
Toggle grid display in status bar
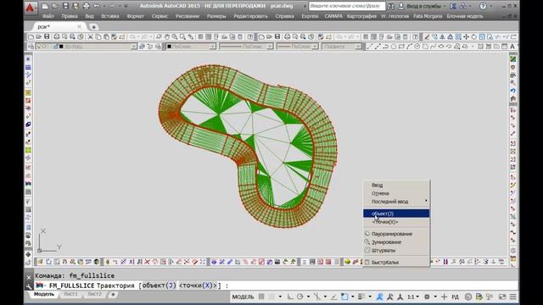coord(262,297)
